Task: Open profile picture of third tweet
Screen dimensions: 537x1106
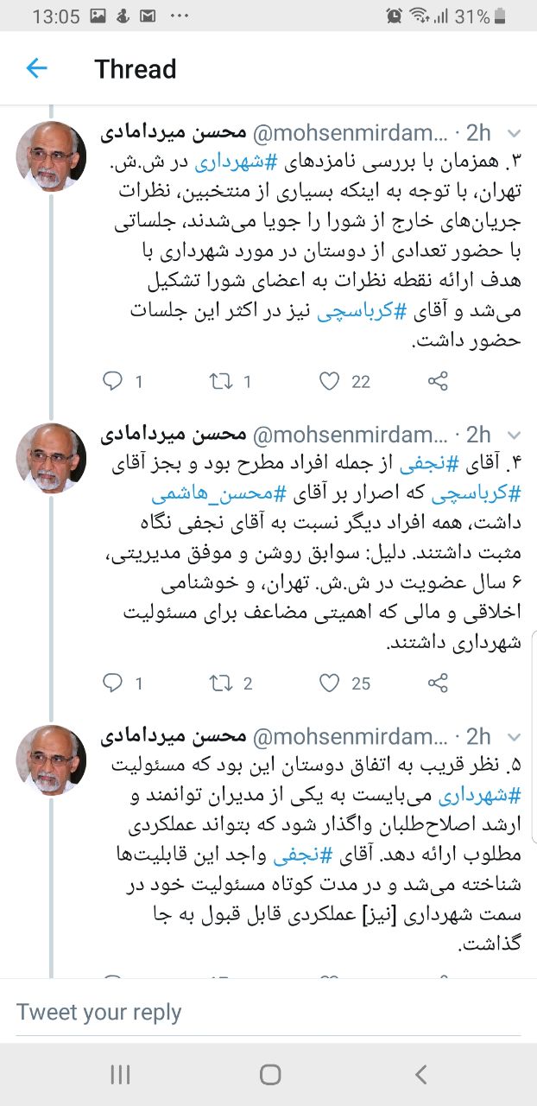Action: click(52, 760)
